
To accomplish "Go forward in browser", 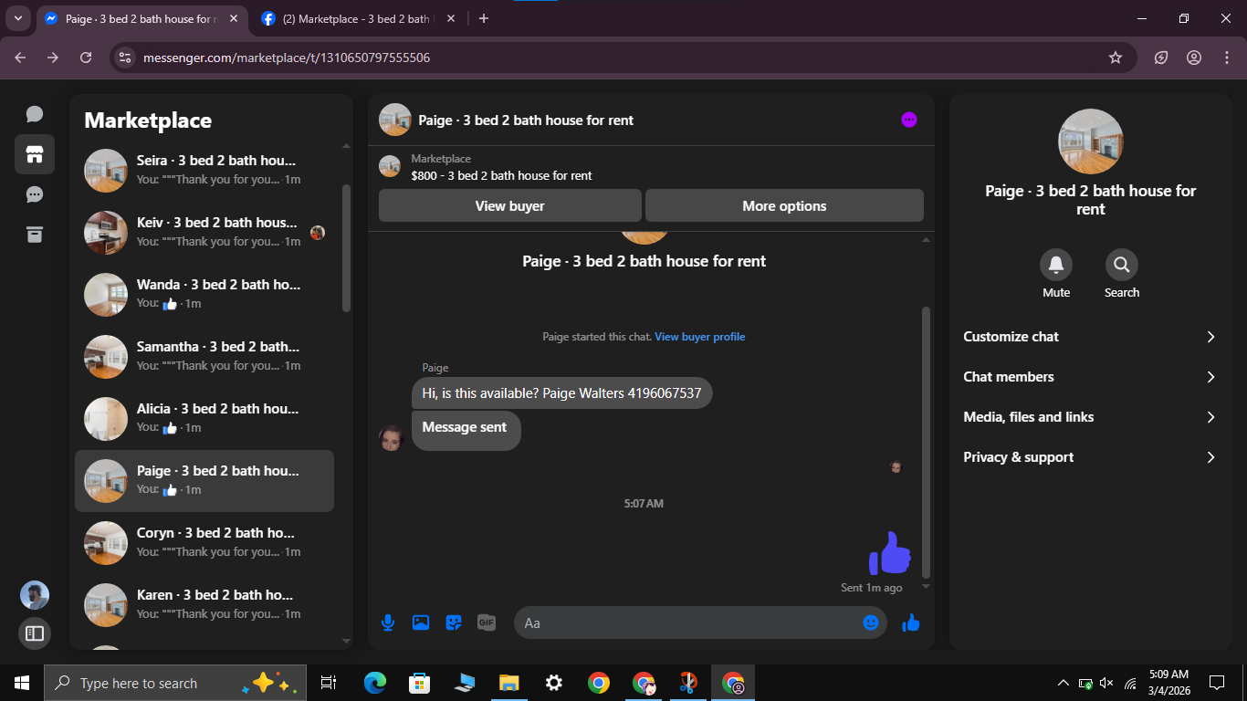I will (x=53, y=58).
